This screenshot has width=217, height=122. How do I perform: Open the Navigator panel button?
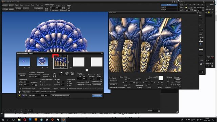5,9
